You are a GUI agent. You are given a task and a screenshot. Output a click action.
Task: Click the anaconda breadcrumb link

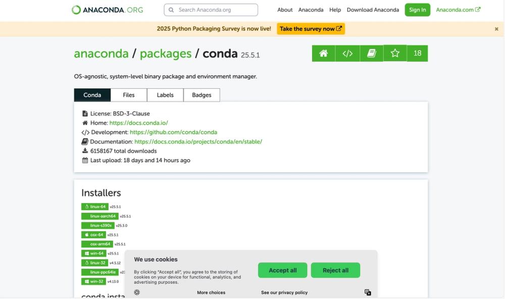(101, 54)
